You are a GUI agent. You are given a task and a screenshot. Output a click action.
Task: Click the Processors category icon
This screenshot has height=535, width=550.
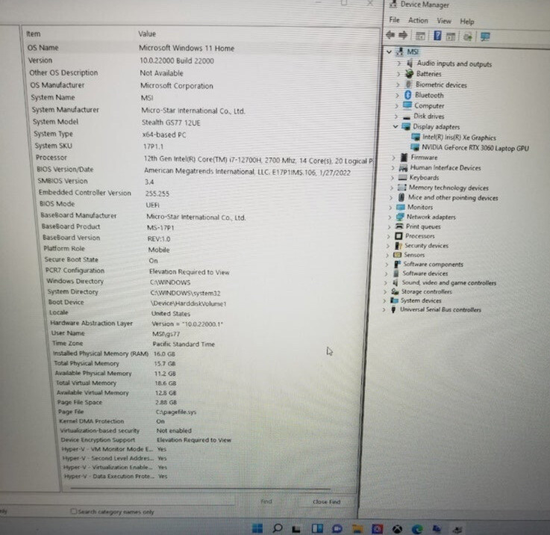tap(399, 235)
